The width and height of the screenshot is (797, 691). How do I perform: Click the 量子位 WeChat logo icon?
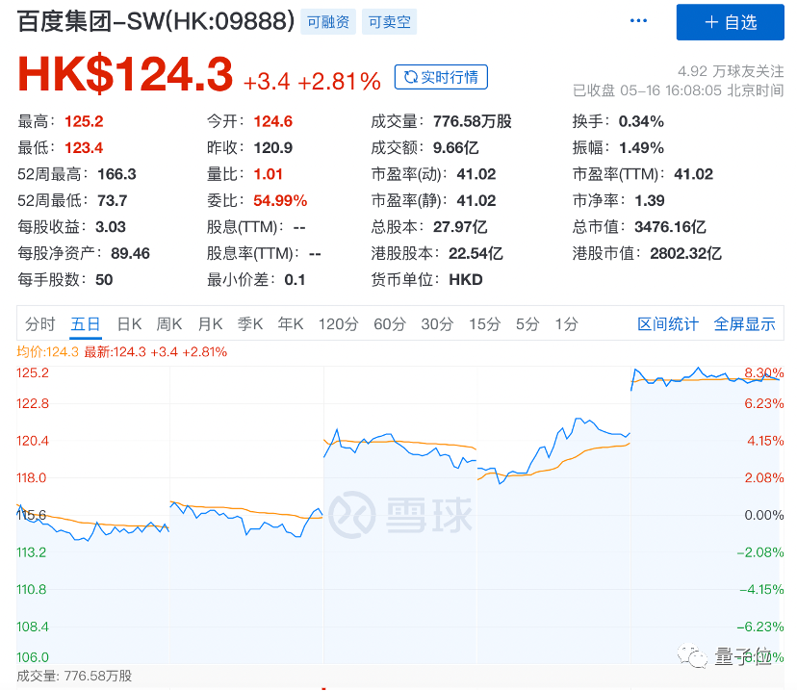(x=693, y=656)
